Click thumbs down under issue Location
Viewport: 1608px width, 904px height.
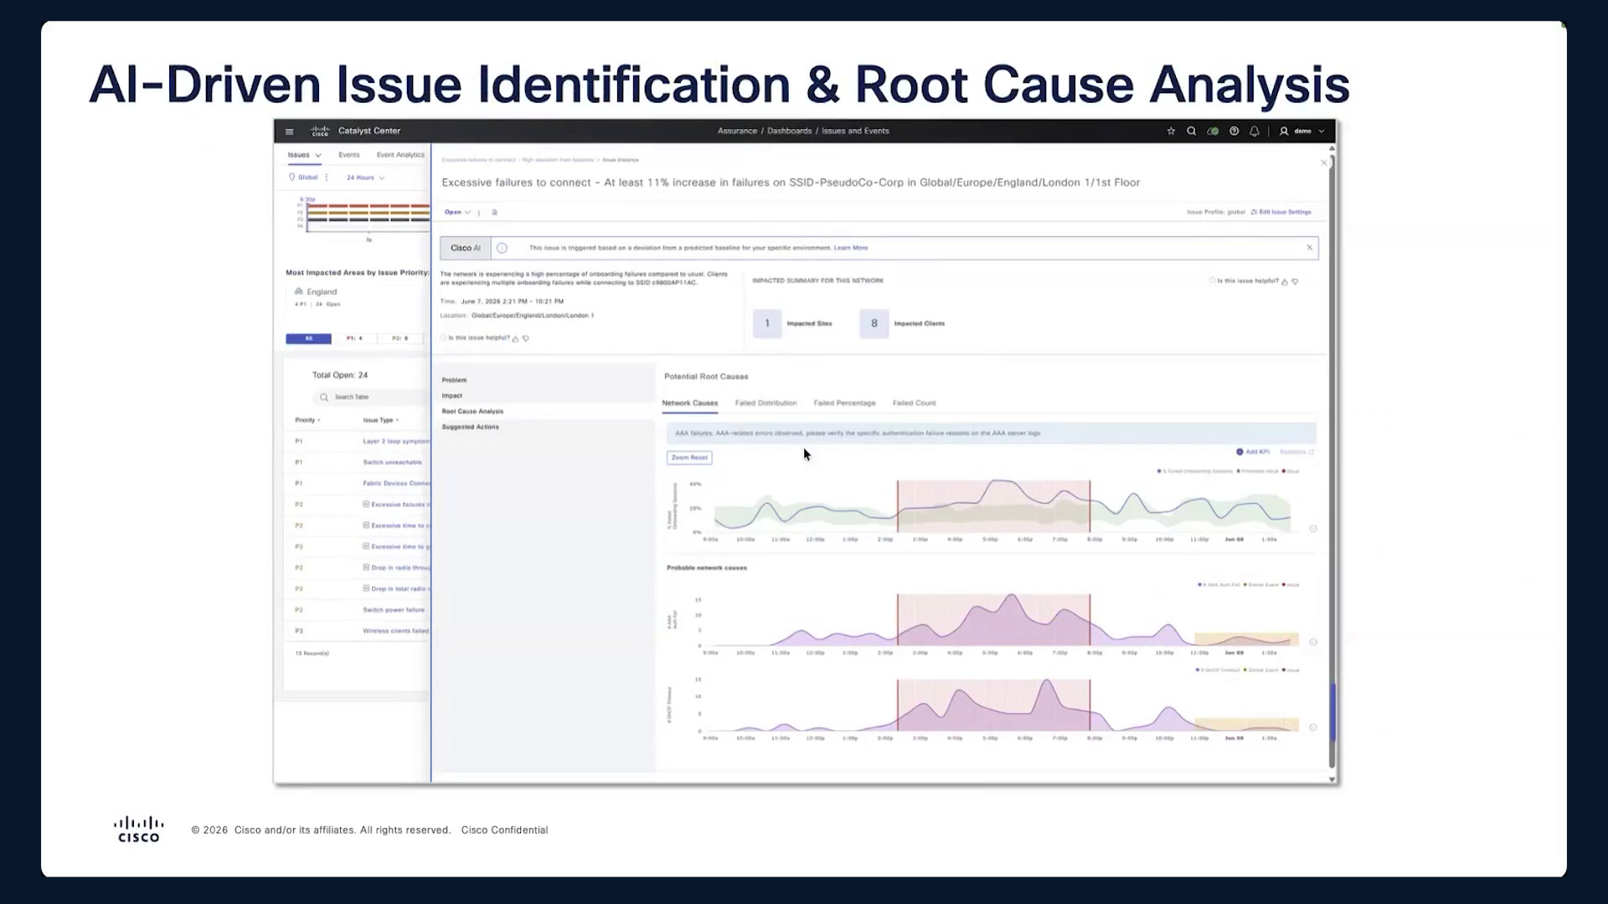(x=526, y=338)
